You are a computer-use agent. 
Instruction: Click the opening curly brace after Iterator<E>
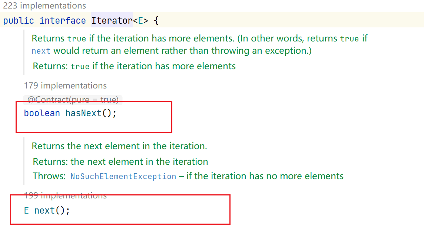point(156,21)
